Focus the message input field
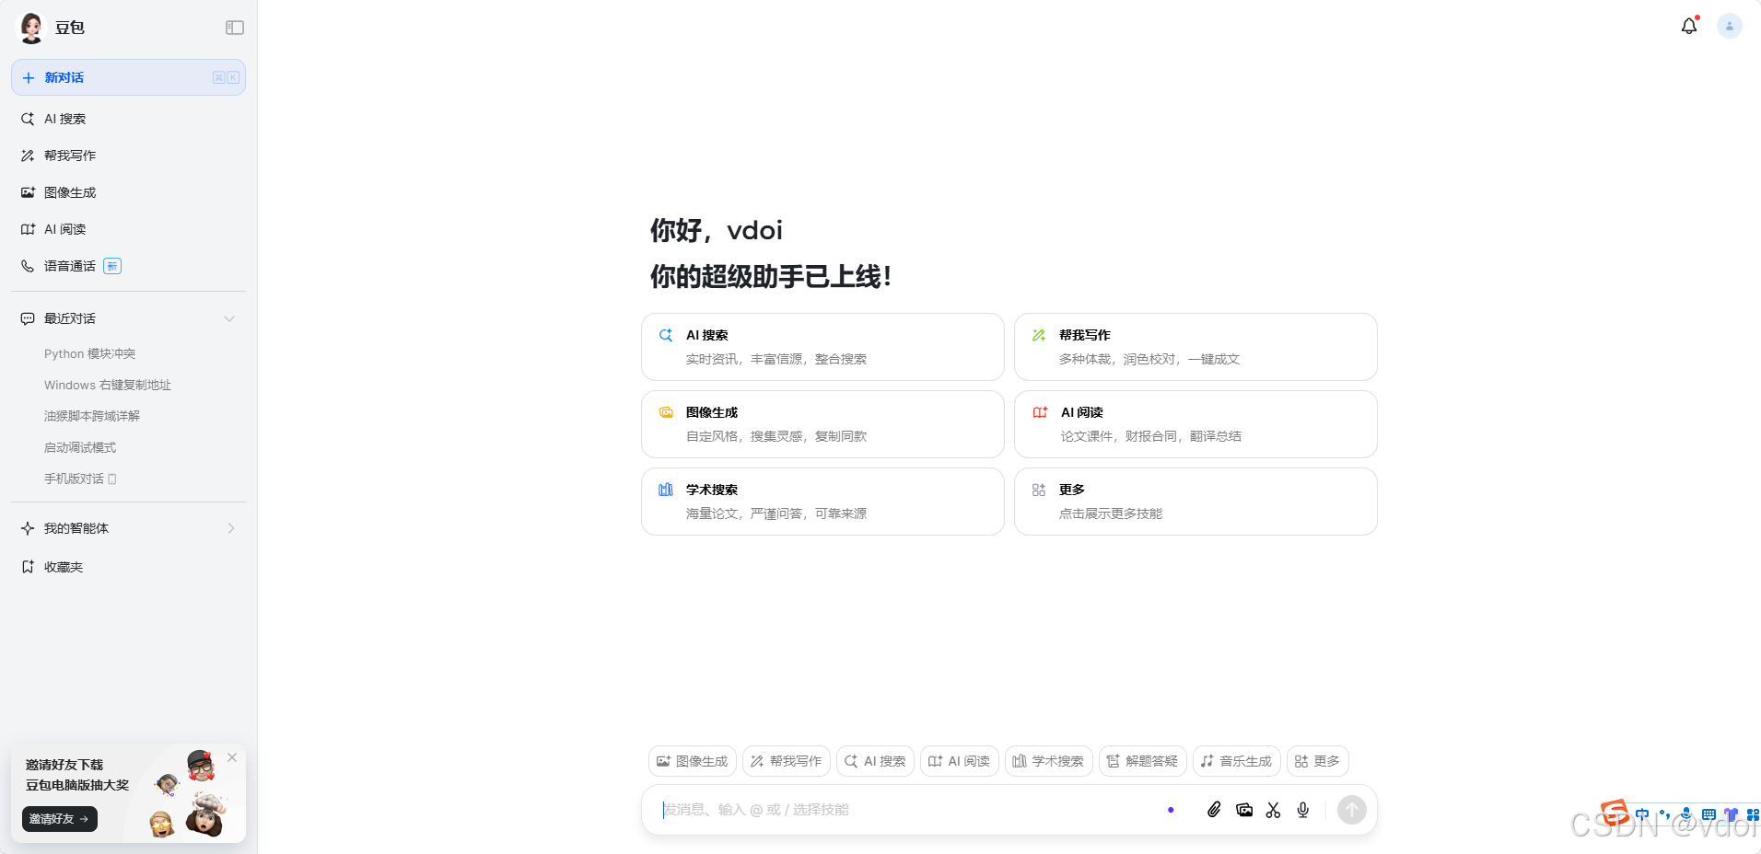This screenshot has height=854, width=1761. point(907,810)
